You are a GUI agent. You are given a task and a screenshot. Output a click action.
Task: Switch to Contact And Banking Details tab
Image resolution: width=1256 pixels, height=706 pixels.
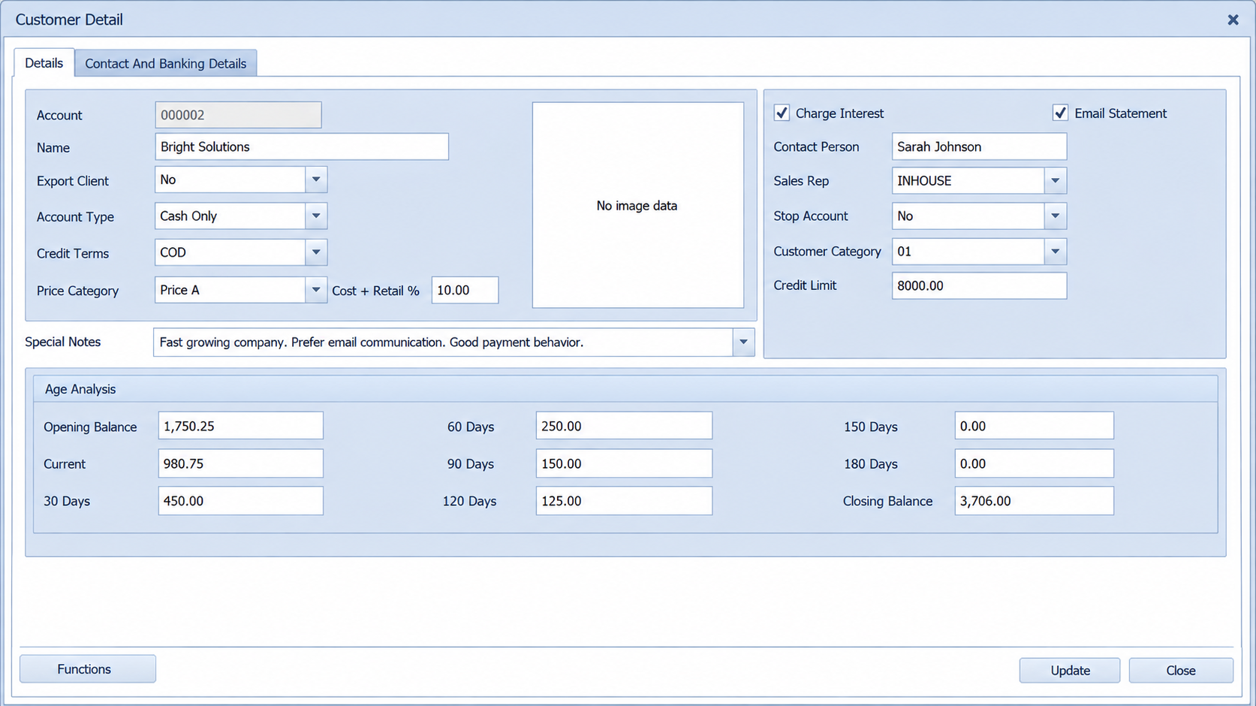(165, 63)
